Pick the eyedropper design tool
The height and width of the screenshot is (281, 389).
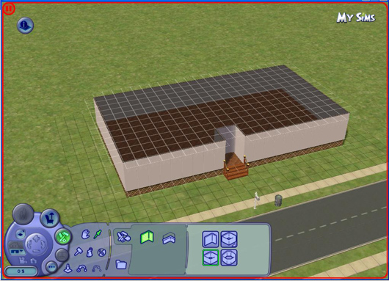[98, 234]
